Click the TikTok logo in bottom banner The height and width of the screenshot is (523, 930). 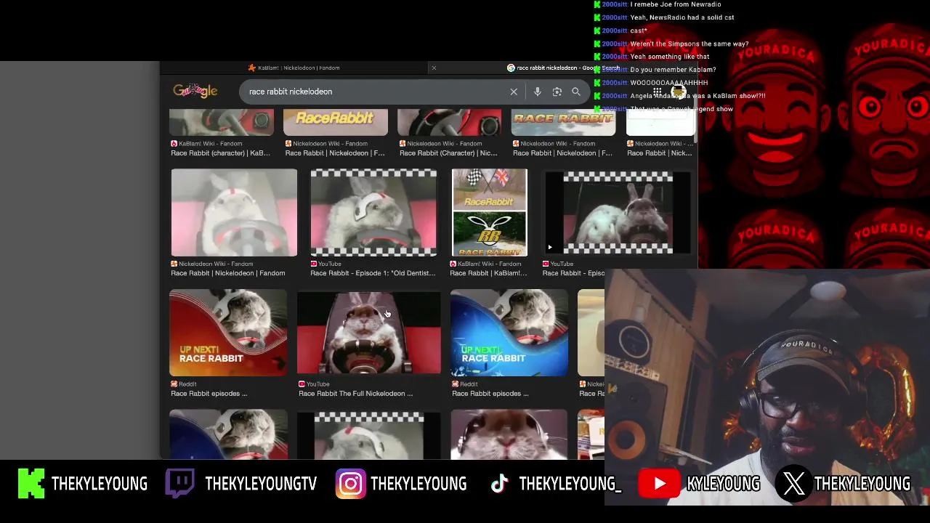(498, 485)
